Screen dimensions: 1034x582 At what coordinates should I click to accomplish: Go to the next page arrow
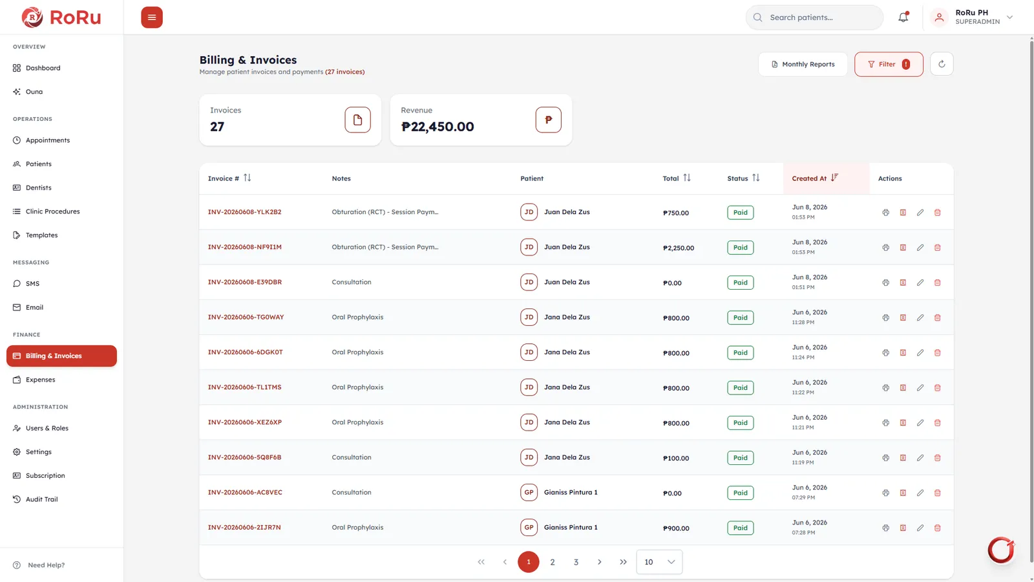[600, 562]
